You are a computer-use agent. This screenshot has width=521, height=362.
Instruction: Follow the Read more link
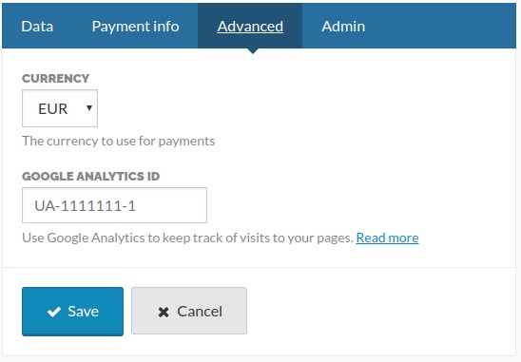point(387,238)
